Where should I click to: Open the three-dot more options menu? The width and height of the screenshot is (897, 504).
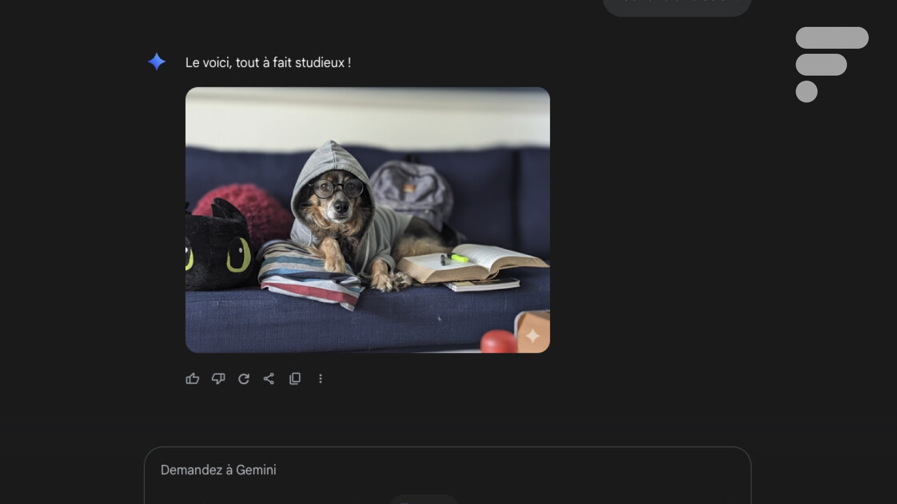click(321, 379)
